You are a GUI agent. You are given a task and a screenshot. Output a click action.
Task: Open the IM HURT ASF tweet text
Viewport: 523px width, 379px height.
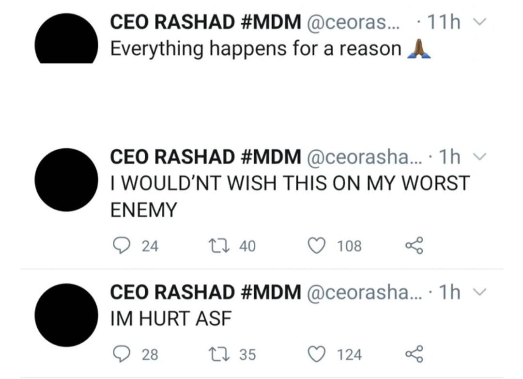(x=170, y=318)
